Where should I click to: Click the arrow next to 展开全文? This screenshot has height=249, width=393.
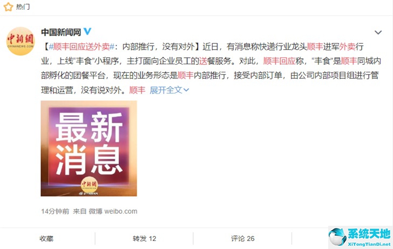[186, 90]
